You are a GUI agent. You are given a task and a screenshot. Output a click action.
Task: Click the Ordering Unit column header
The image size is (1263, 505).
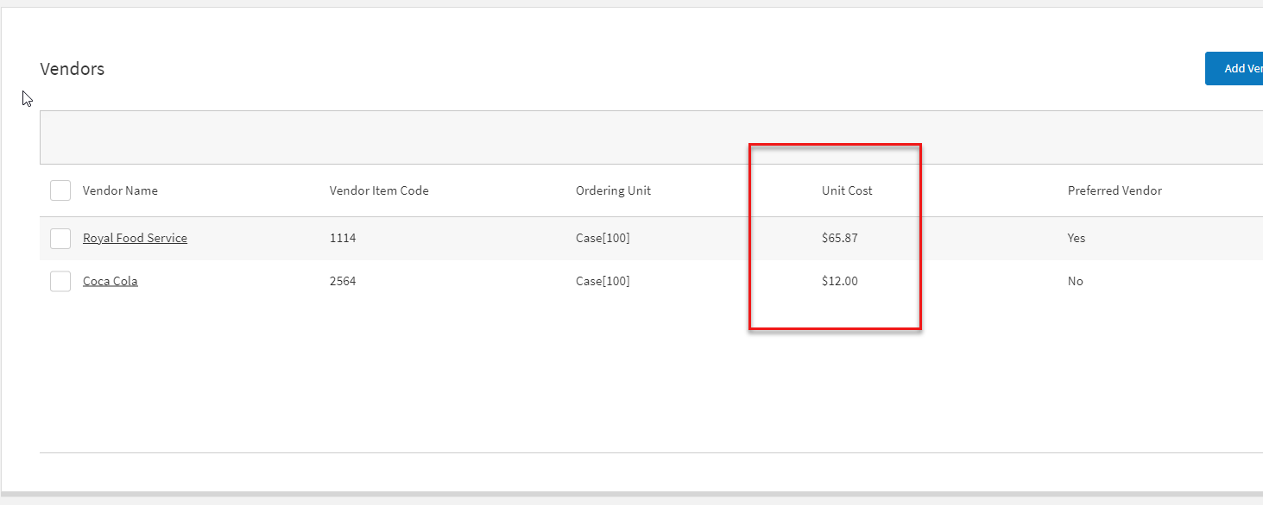click(x=613, y=190)
